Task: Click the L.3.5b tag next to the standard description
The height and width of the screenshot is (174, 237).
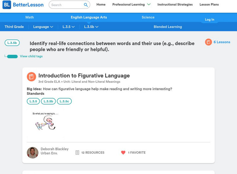Action: tap(12, 43)
